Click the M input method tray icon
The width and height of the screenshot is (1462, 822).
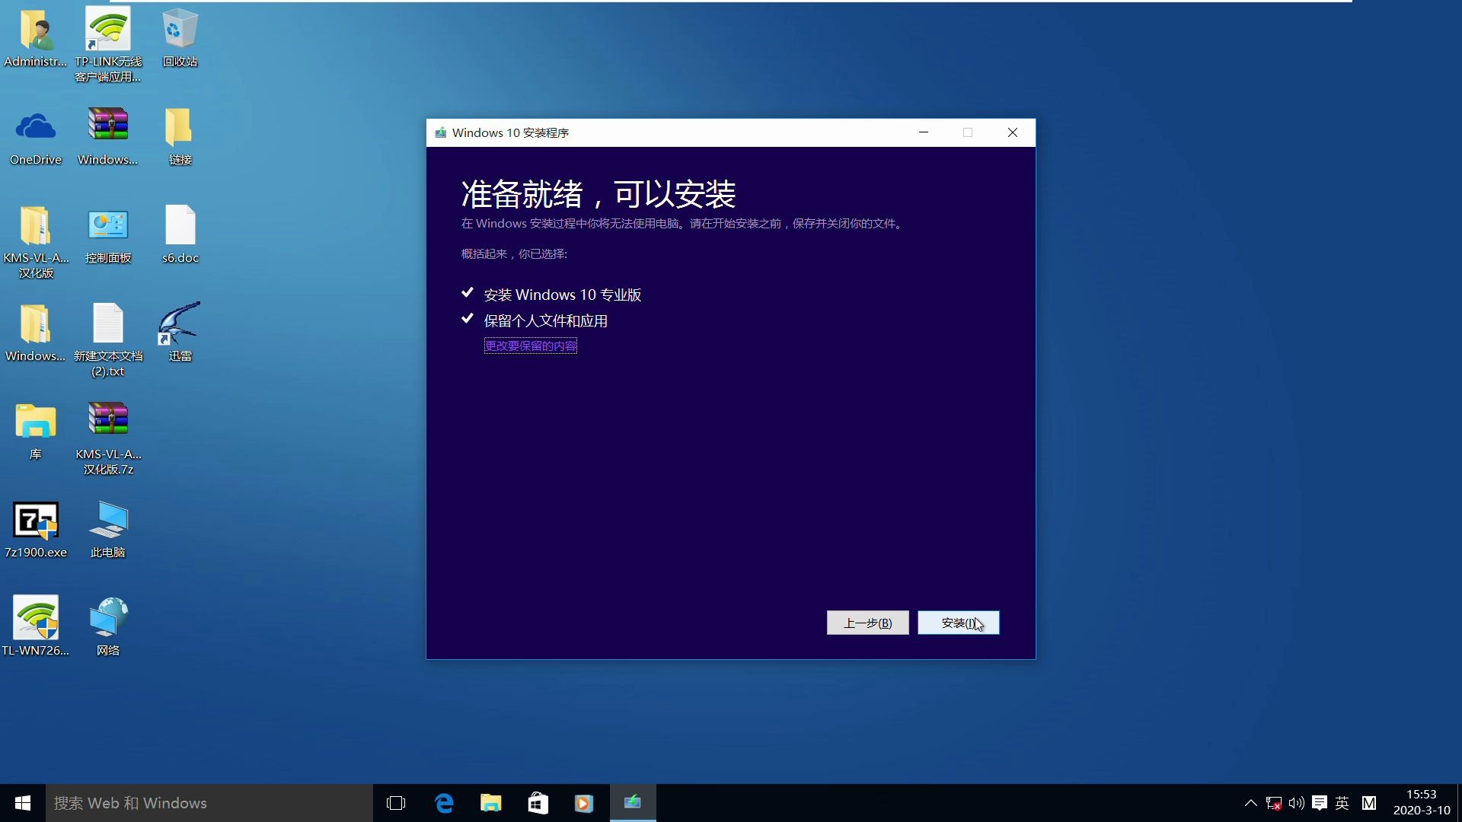[1369, 803]
